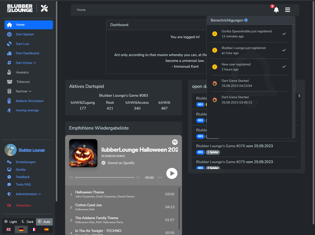The image size is (315, 235).
Task: Click the notification bell icon
Action: pos(276,10)
